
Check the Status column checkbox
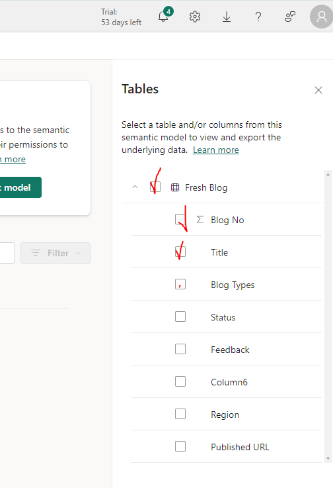click(x=180, y=317)
